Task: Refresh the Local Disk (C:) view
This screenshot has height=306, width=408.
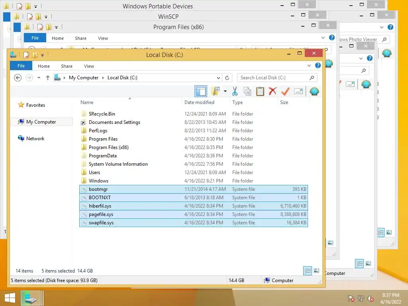Action: 227,78
